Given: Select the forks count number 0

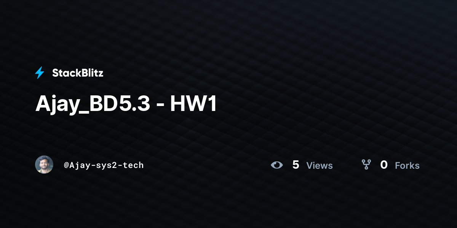Looking at the screenshot, I should pyautogui.click(x=384, y=165).
